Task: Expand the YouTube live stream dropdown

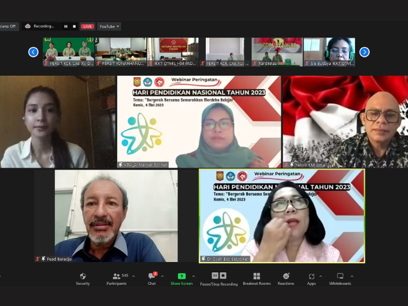Action: tap(109, 26)
